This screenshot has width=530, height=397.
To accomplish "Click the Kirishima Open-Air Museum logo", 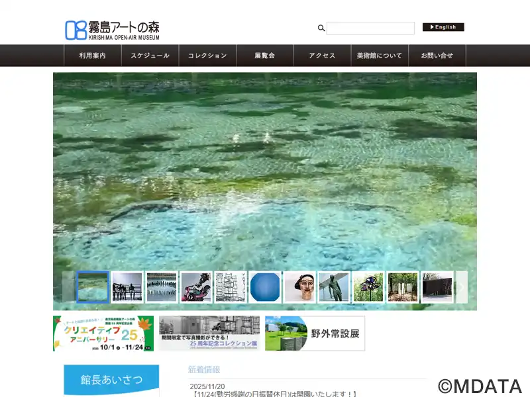I will pos(112,30).
